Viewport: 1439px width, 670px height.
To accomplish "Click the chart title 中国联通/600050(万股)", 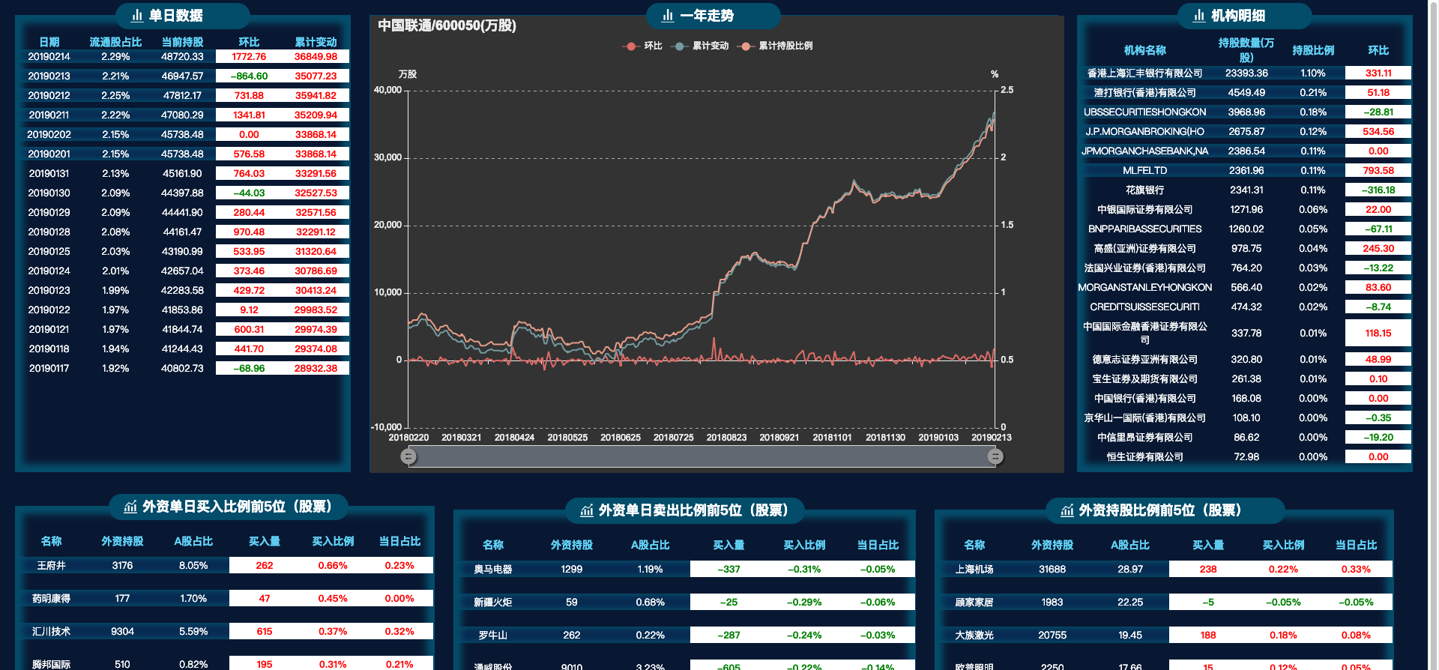I will click(447, 25).
